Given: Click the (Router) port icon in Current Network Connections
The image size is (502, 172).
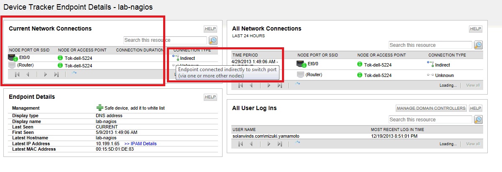Looking at the screenshot, I should [x=12, y=65].
